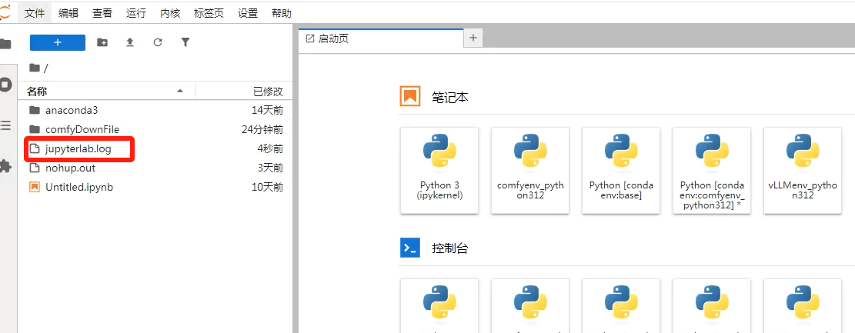Select the jupyterlab.log file
Screen dimensions: 855x333
tap(156, 148)
